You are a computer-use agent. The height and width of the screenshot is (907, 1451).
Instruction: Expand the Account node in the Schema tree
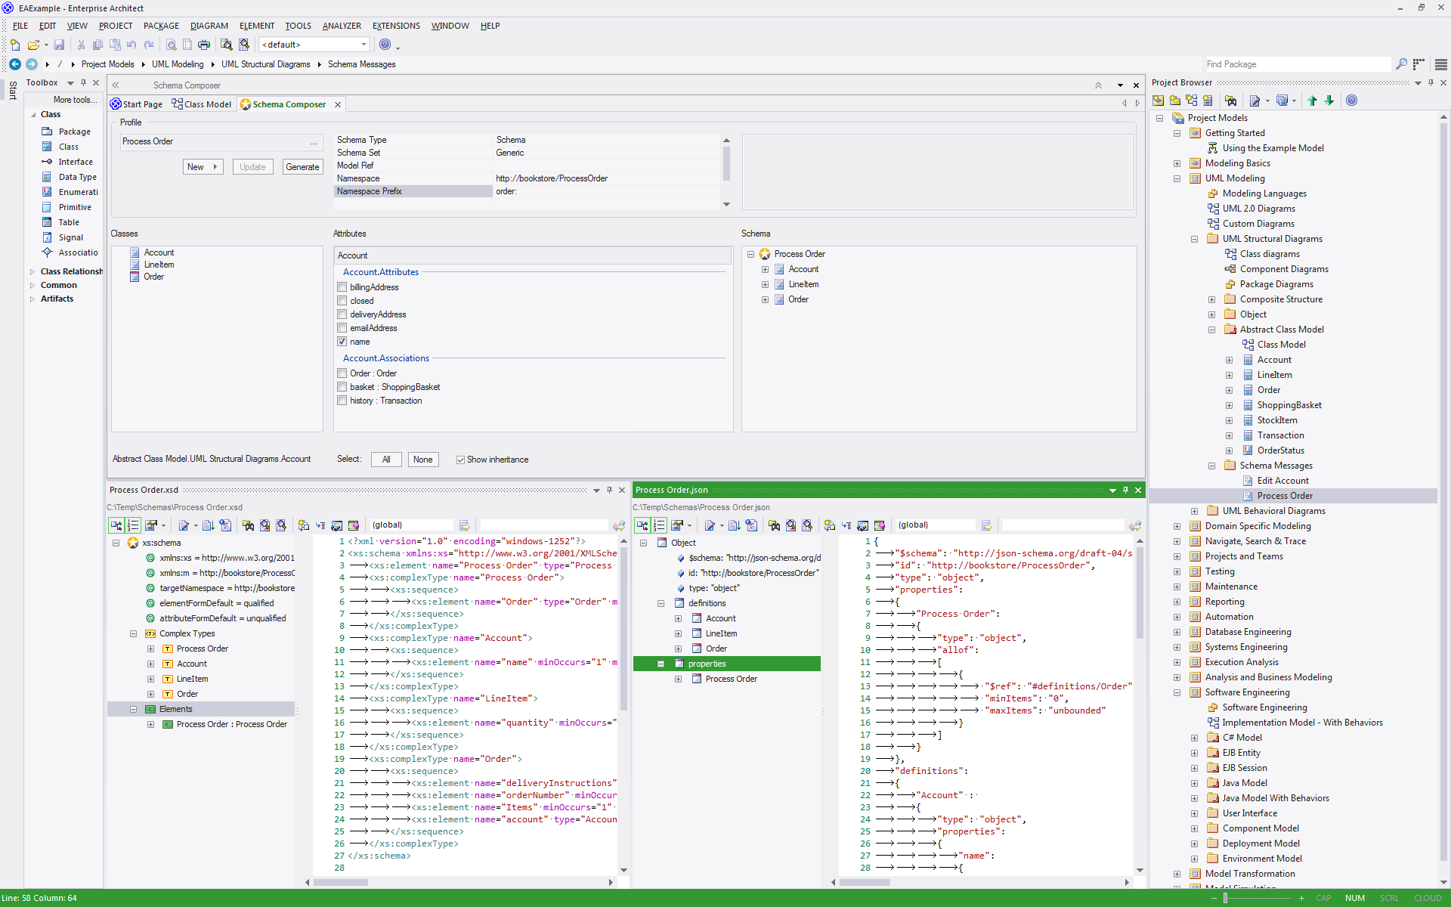pos(765,269)
